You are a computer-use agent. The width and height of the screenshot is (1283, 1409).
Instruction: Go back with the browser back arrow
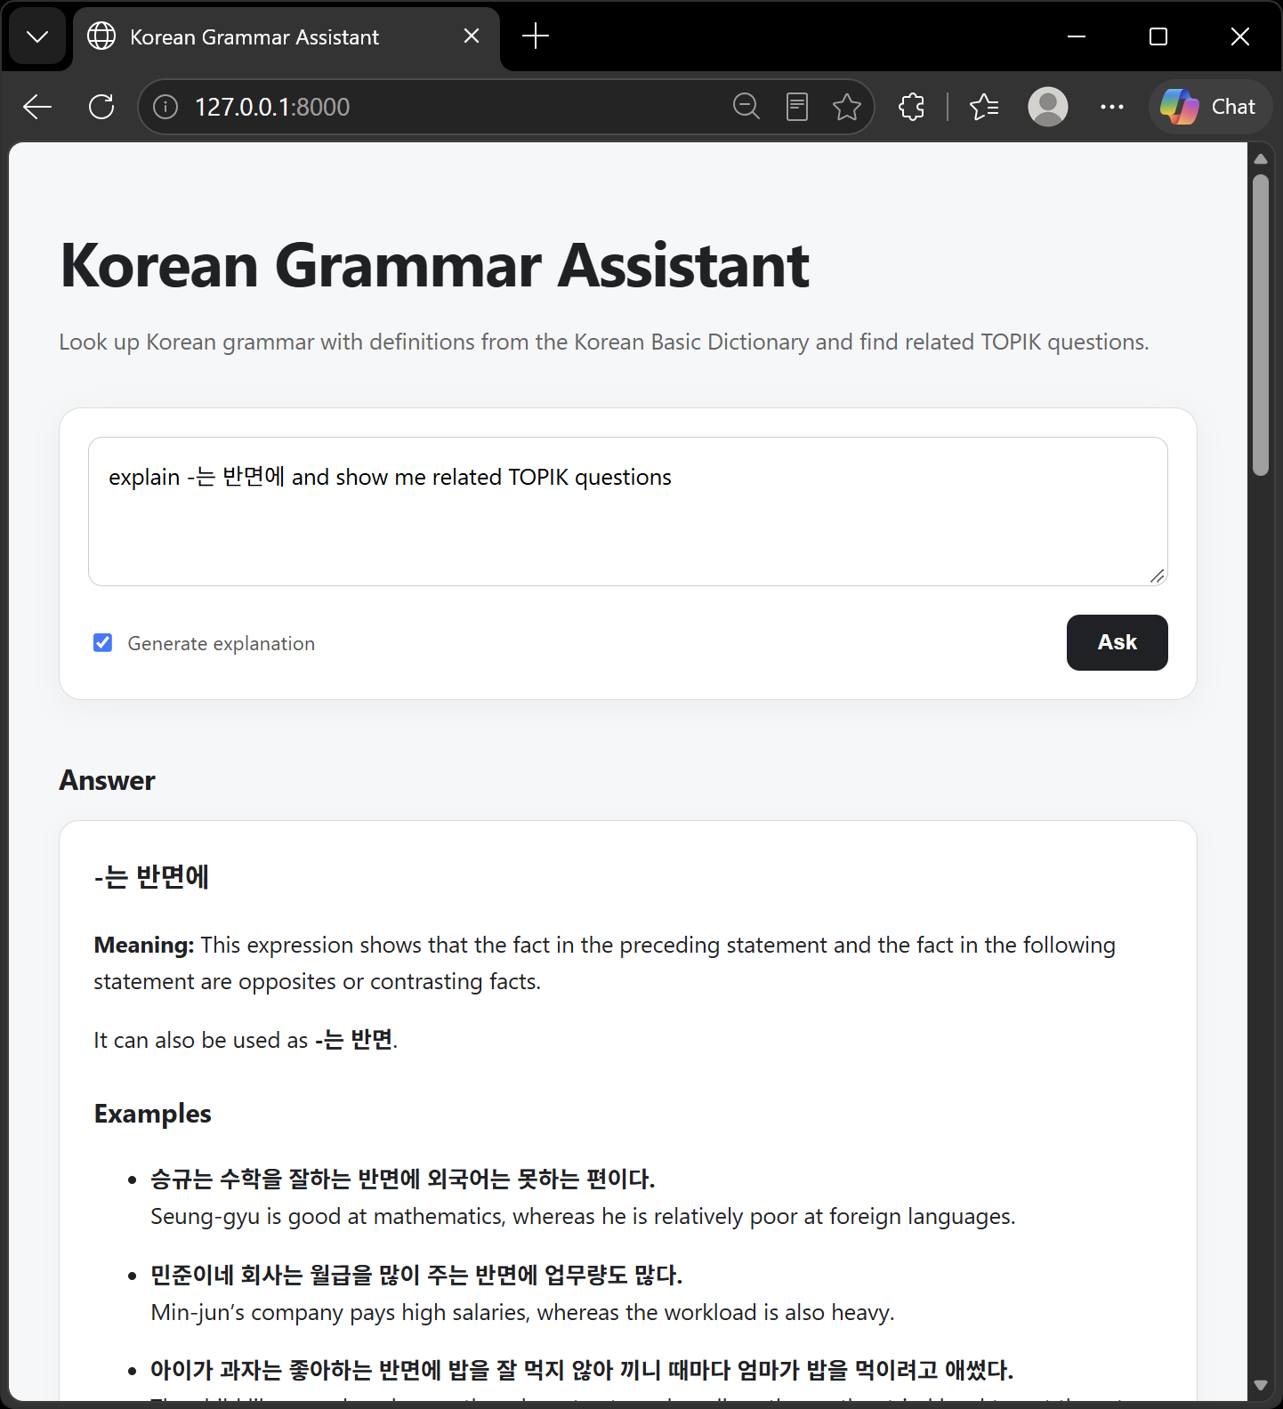(37, 107)
